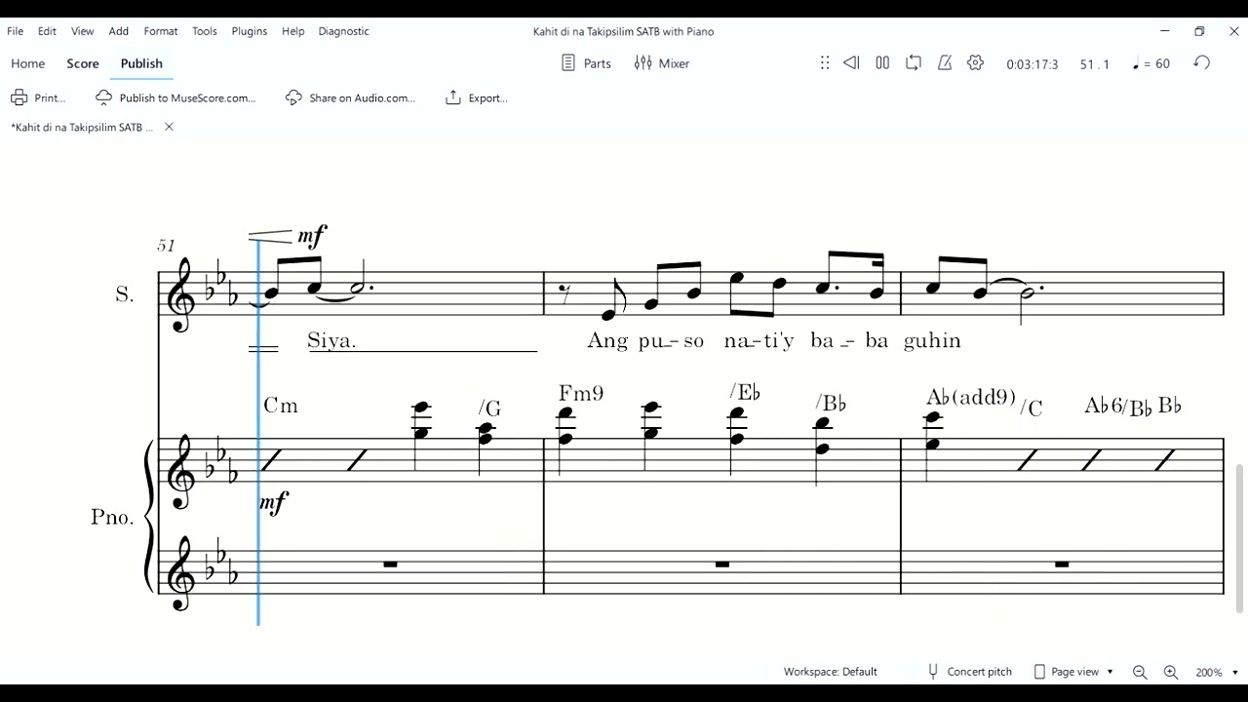Open the Format menu
The height and width of the screenshot is (702, 1248).
tap(161, 31)
